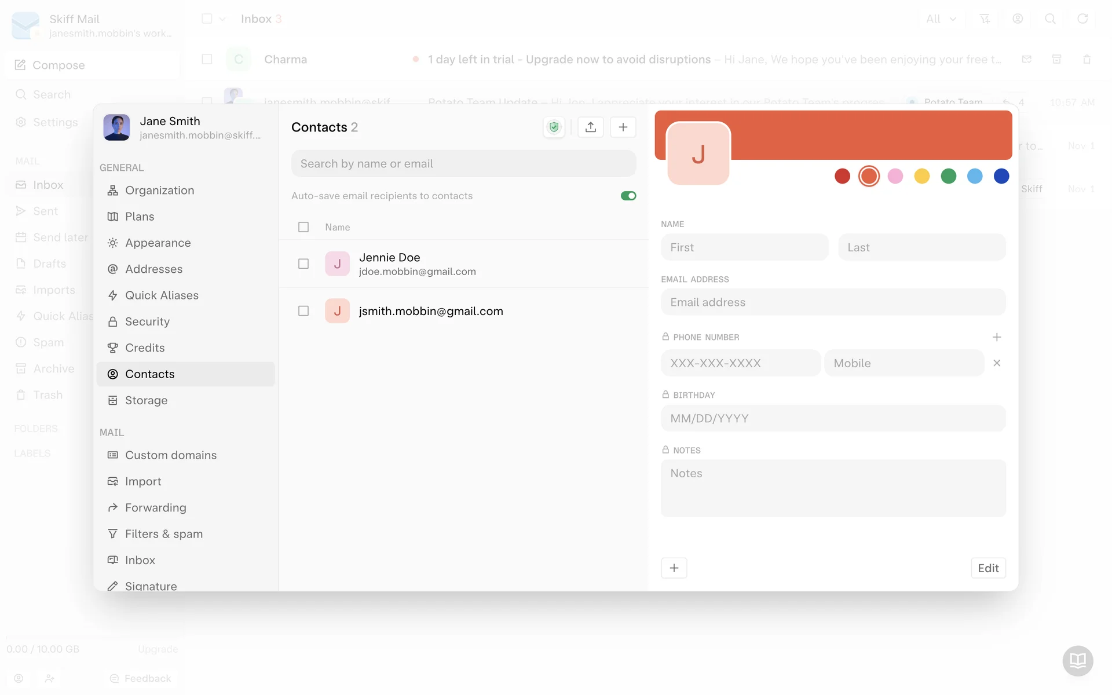Toggle auto-save email recipients to contacts

[628, 196]
